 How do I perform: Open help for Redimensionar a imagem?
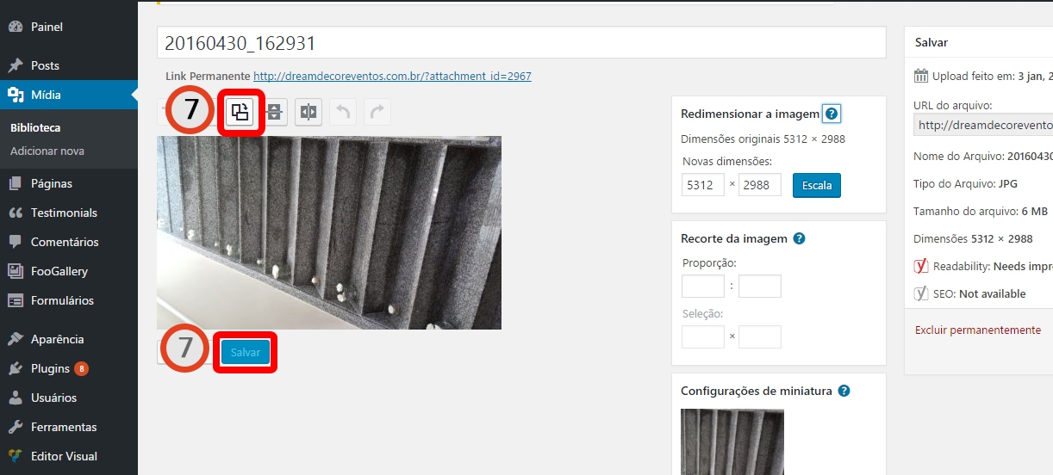click(x=832, y=114)
